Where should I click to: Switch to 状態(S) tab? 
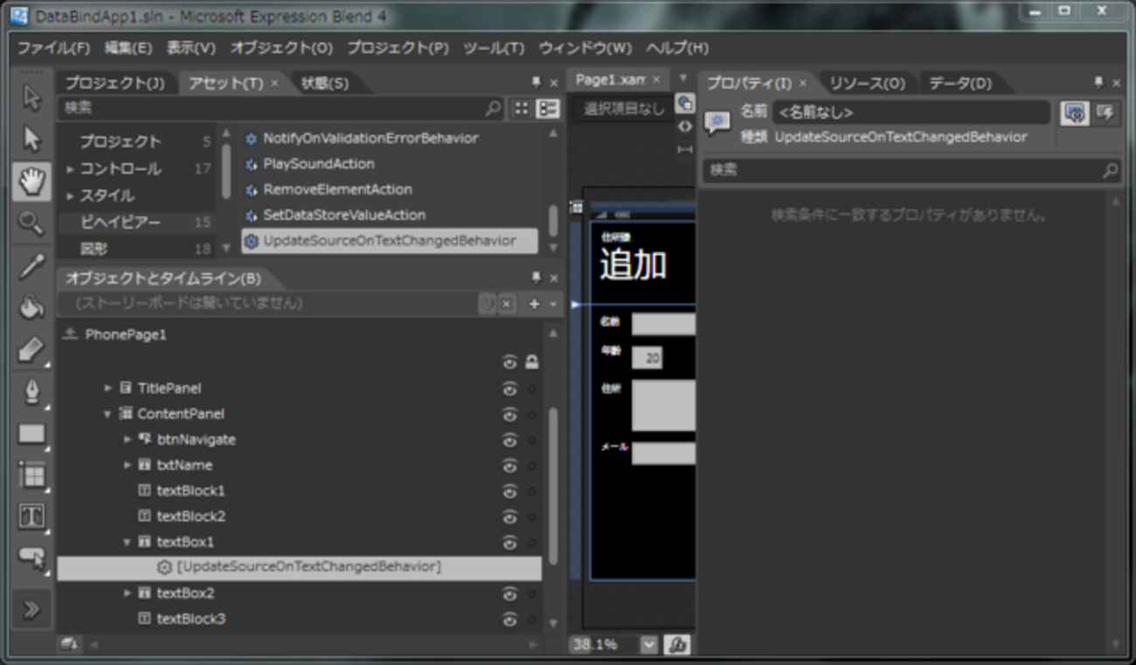(x=325, y=83)
